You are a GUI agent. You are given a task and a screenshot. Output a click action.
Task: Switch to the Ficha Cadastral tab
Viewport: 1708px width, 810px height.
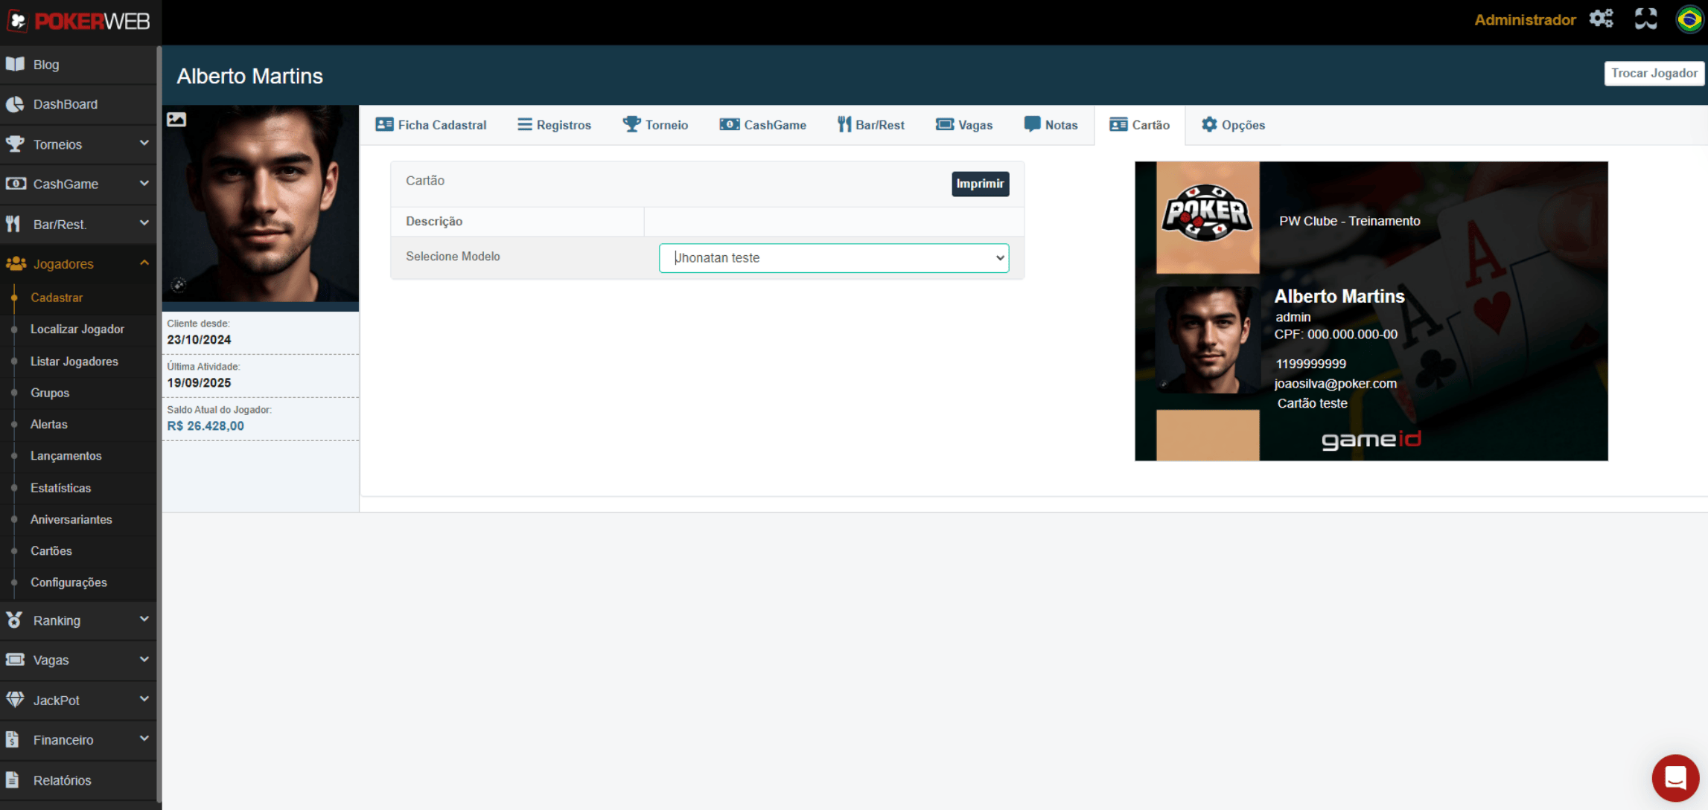431,125
